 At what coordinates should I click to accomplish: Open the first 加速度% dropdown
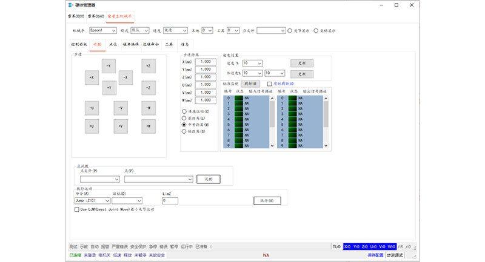pos(252,73)
